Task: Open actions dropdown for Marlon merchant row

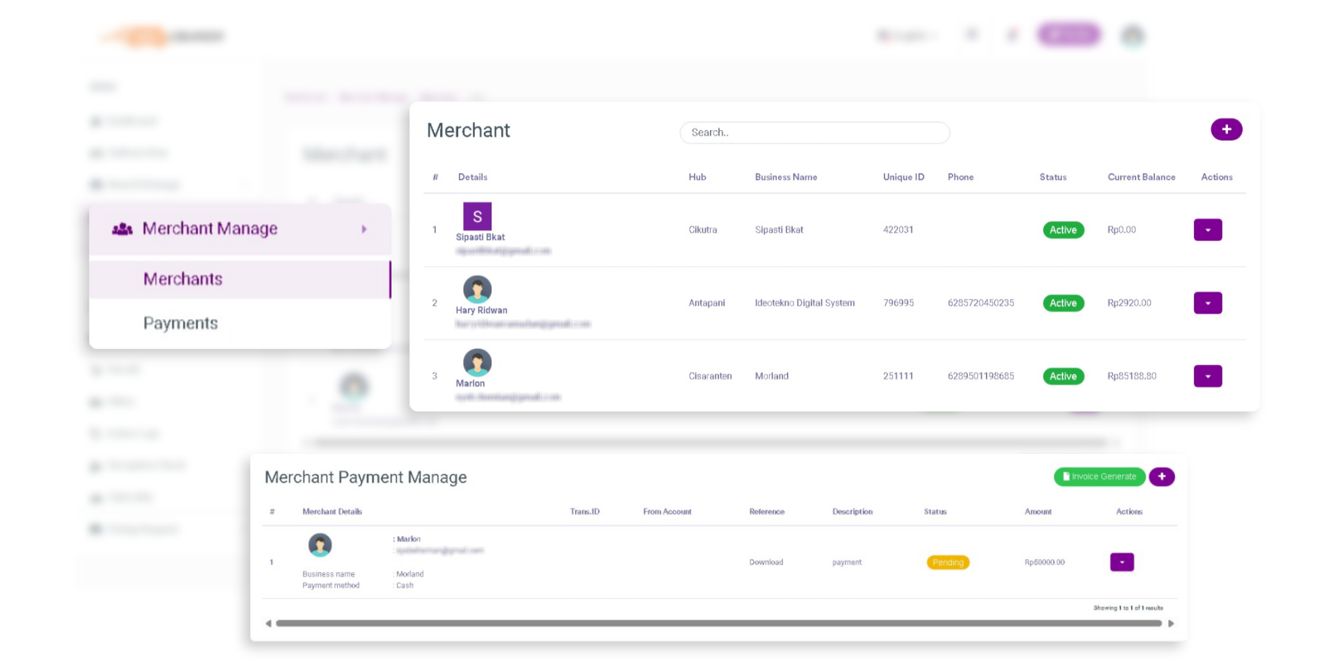Action: (1207, 376)
